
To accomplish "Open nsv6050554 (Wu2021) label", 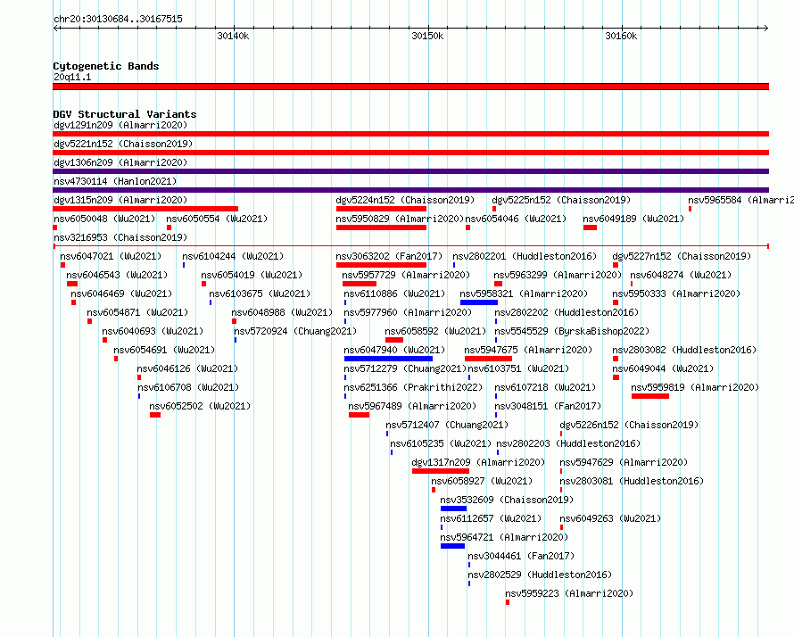I will [x=217, y=219].
